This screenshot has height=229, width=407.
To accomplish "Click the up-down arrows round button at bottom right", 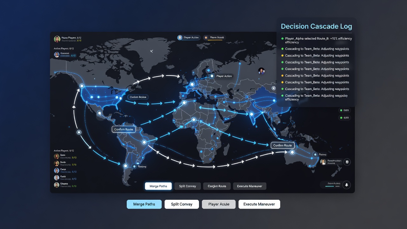I will pyautogui.click(x=347, y=185).
